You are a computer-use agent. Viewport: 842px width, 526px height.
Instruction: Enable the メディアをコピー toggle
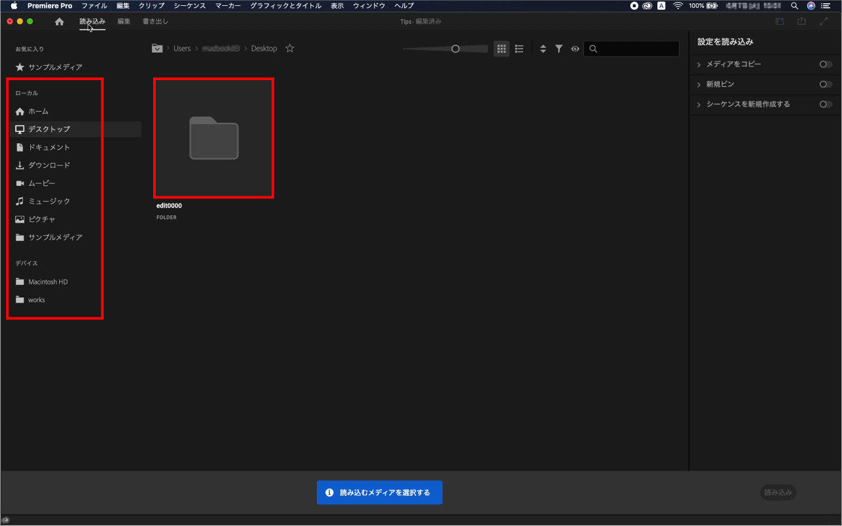825,64
